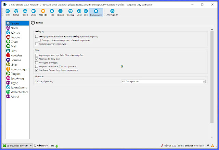The height and width of the screenshot is (150, 219).
Task: Select Files in the settings sidebar
Action: tap(17, 51)
